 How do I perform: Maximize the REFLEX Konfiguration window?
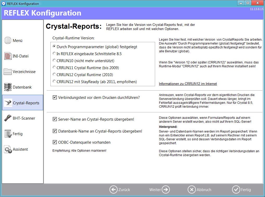click(248, 3)
